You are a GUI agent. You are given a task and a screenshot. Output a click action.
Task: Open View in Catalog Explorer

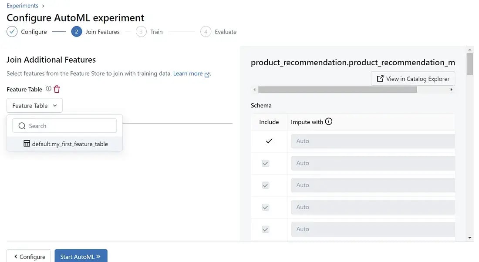coord(413,79)
